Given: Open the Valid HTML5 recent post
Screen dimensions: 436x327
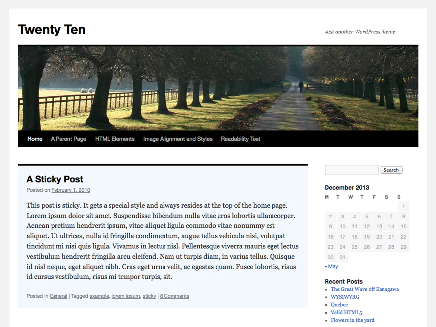Looking at the screenshot, I should pos(346,313).
